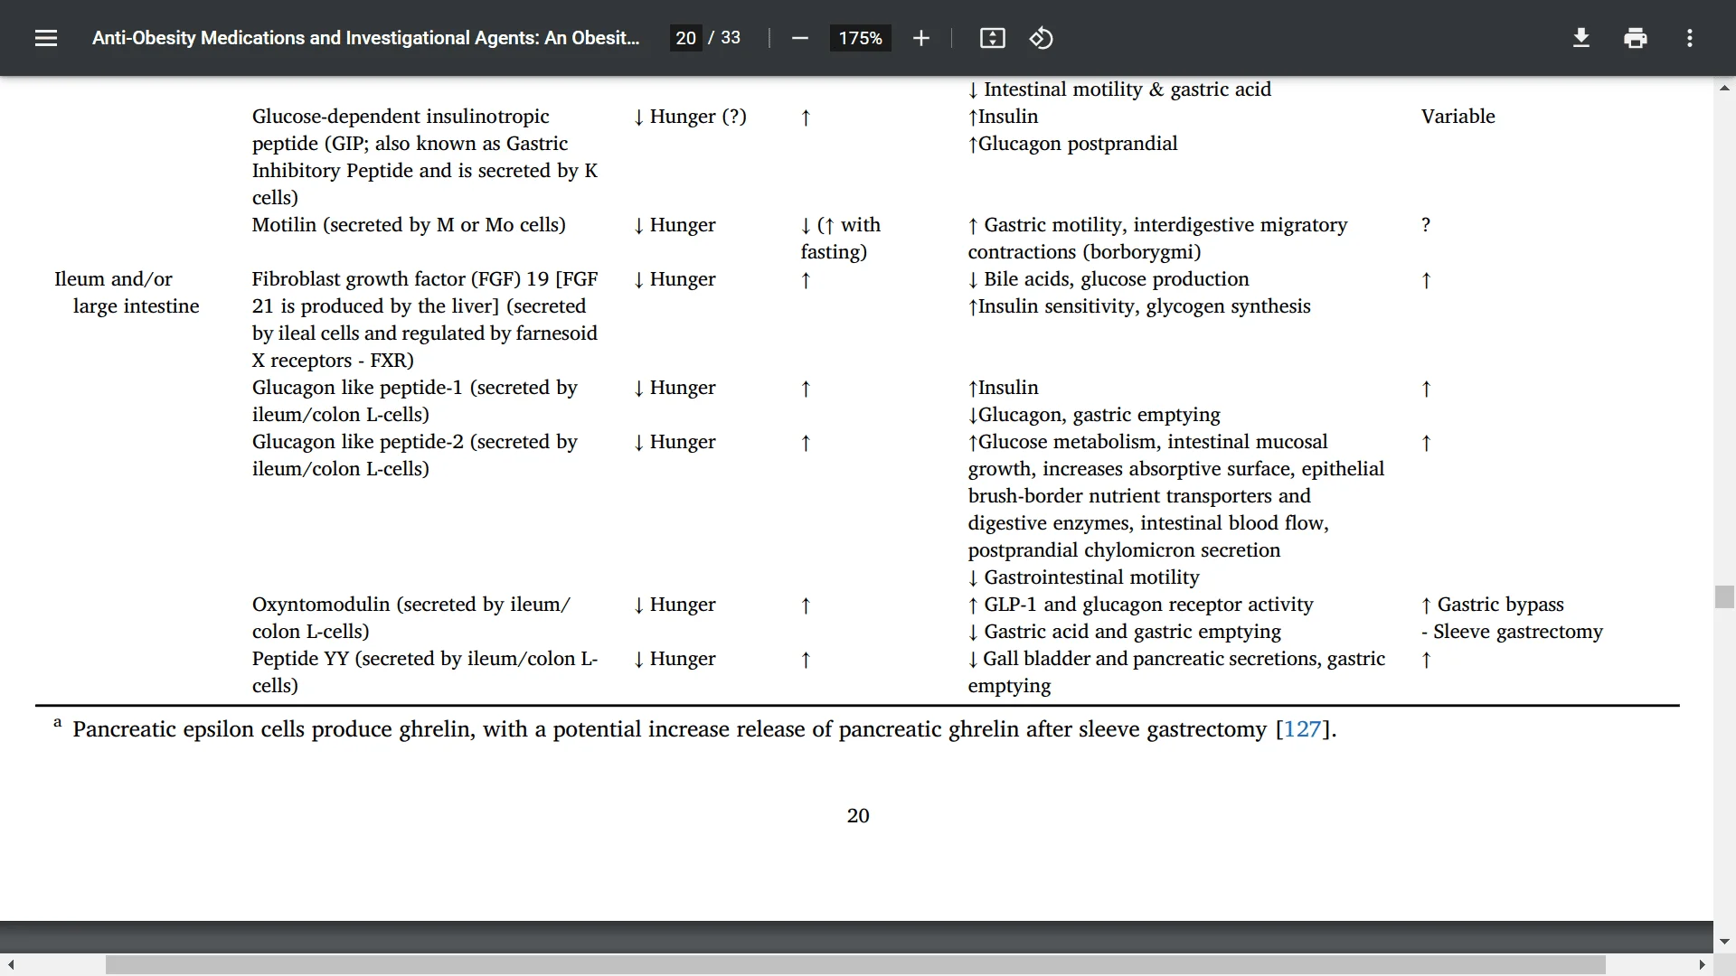The image size is (1736, 976).
Task: Click the scroll down arrow
Action: pos(1724,942)
